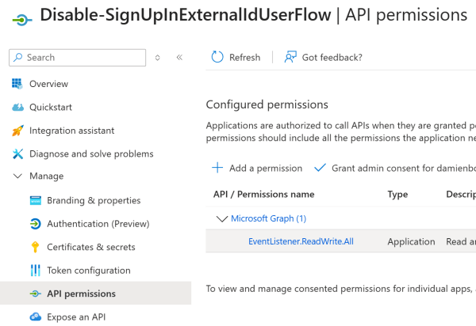Click Certificates & secrets key icon

(x=35, y=247)
